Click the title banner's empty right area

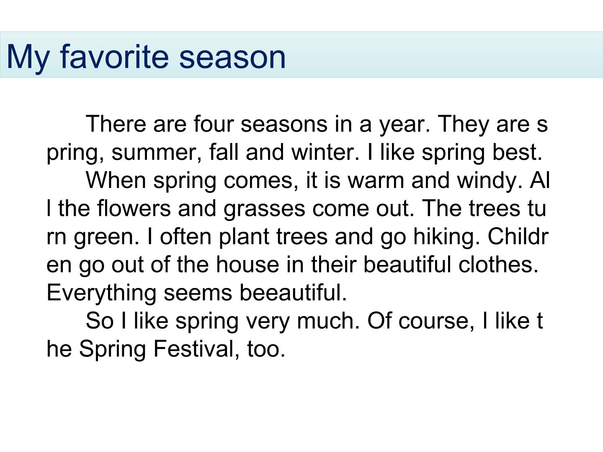[x=444, y=55]
